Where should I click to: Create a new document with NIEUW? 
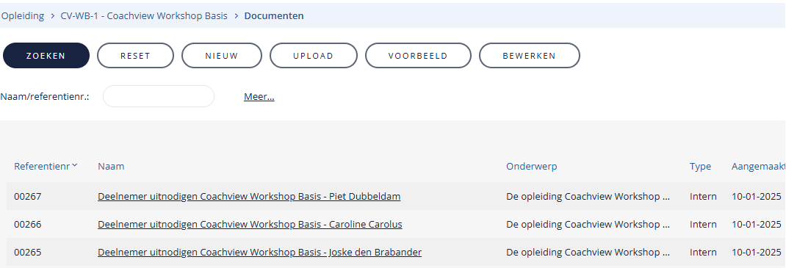coord(222,56)
